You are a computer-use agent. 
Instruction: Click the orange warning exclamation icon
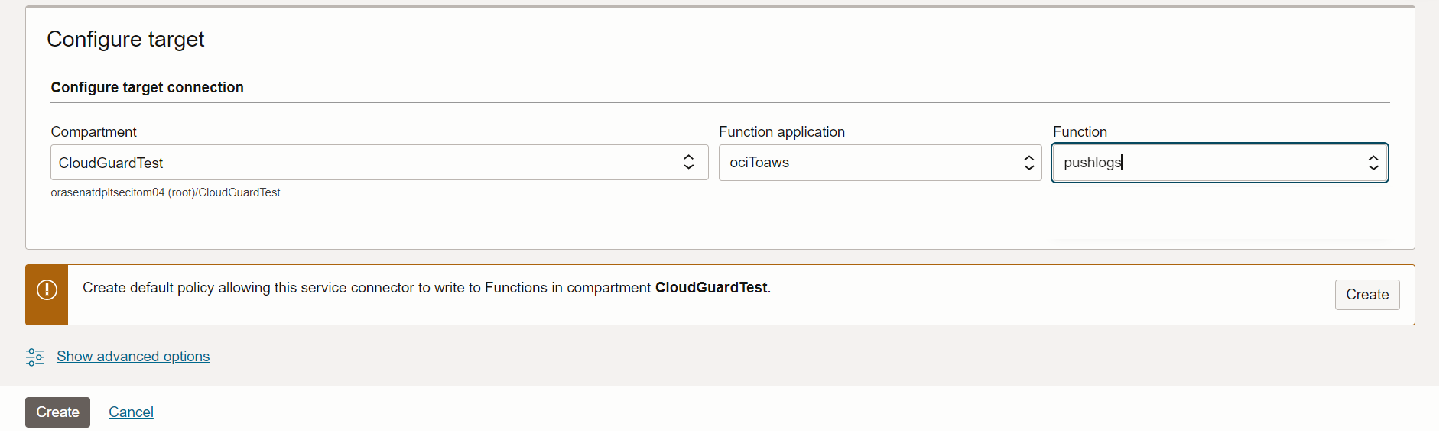tap(47, 290)
